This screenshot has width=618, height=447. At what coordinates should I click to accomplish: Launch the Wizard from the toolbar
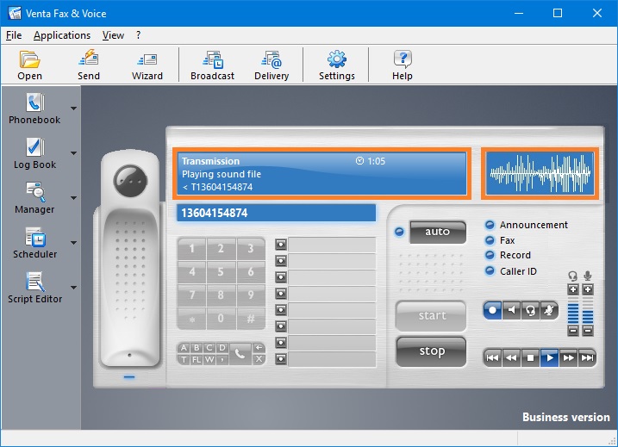tap(147, 65)
